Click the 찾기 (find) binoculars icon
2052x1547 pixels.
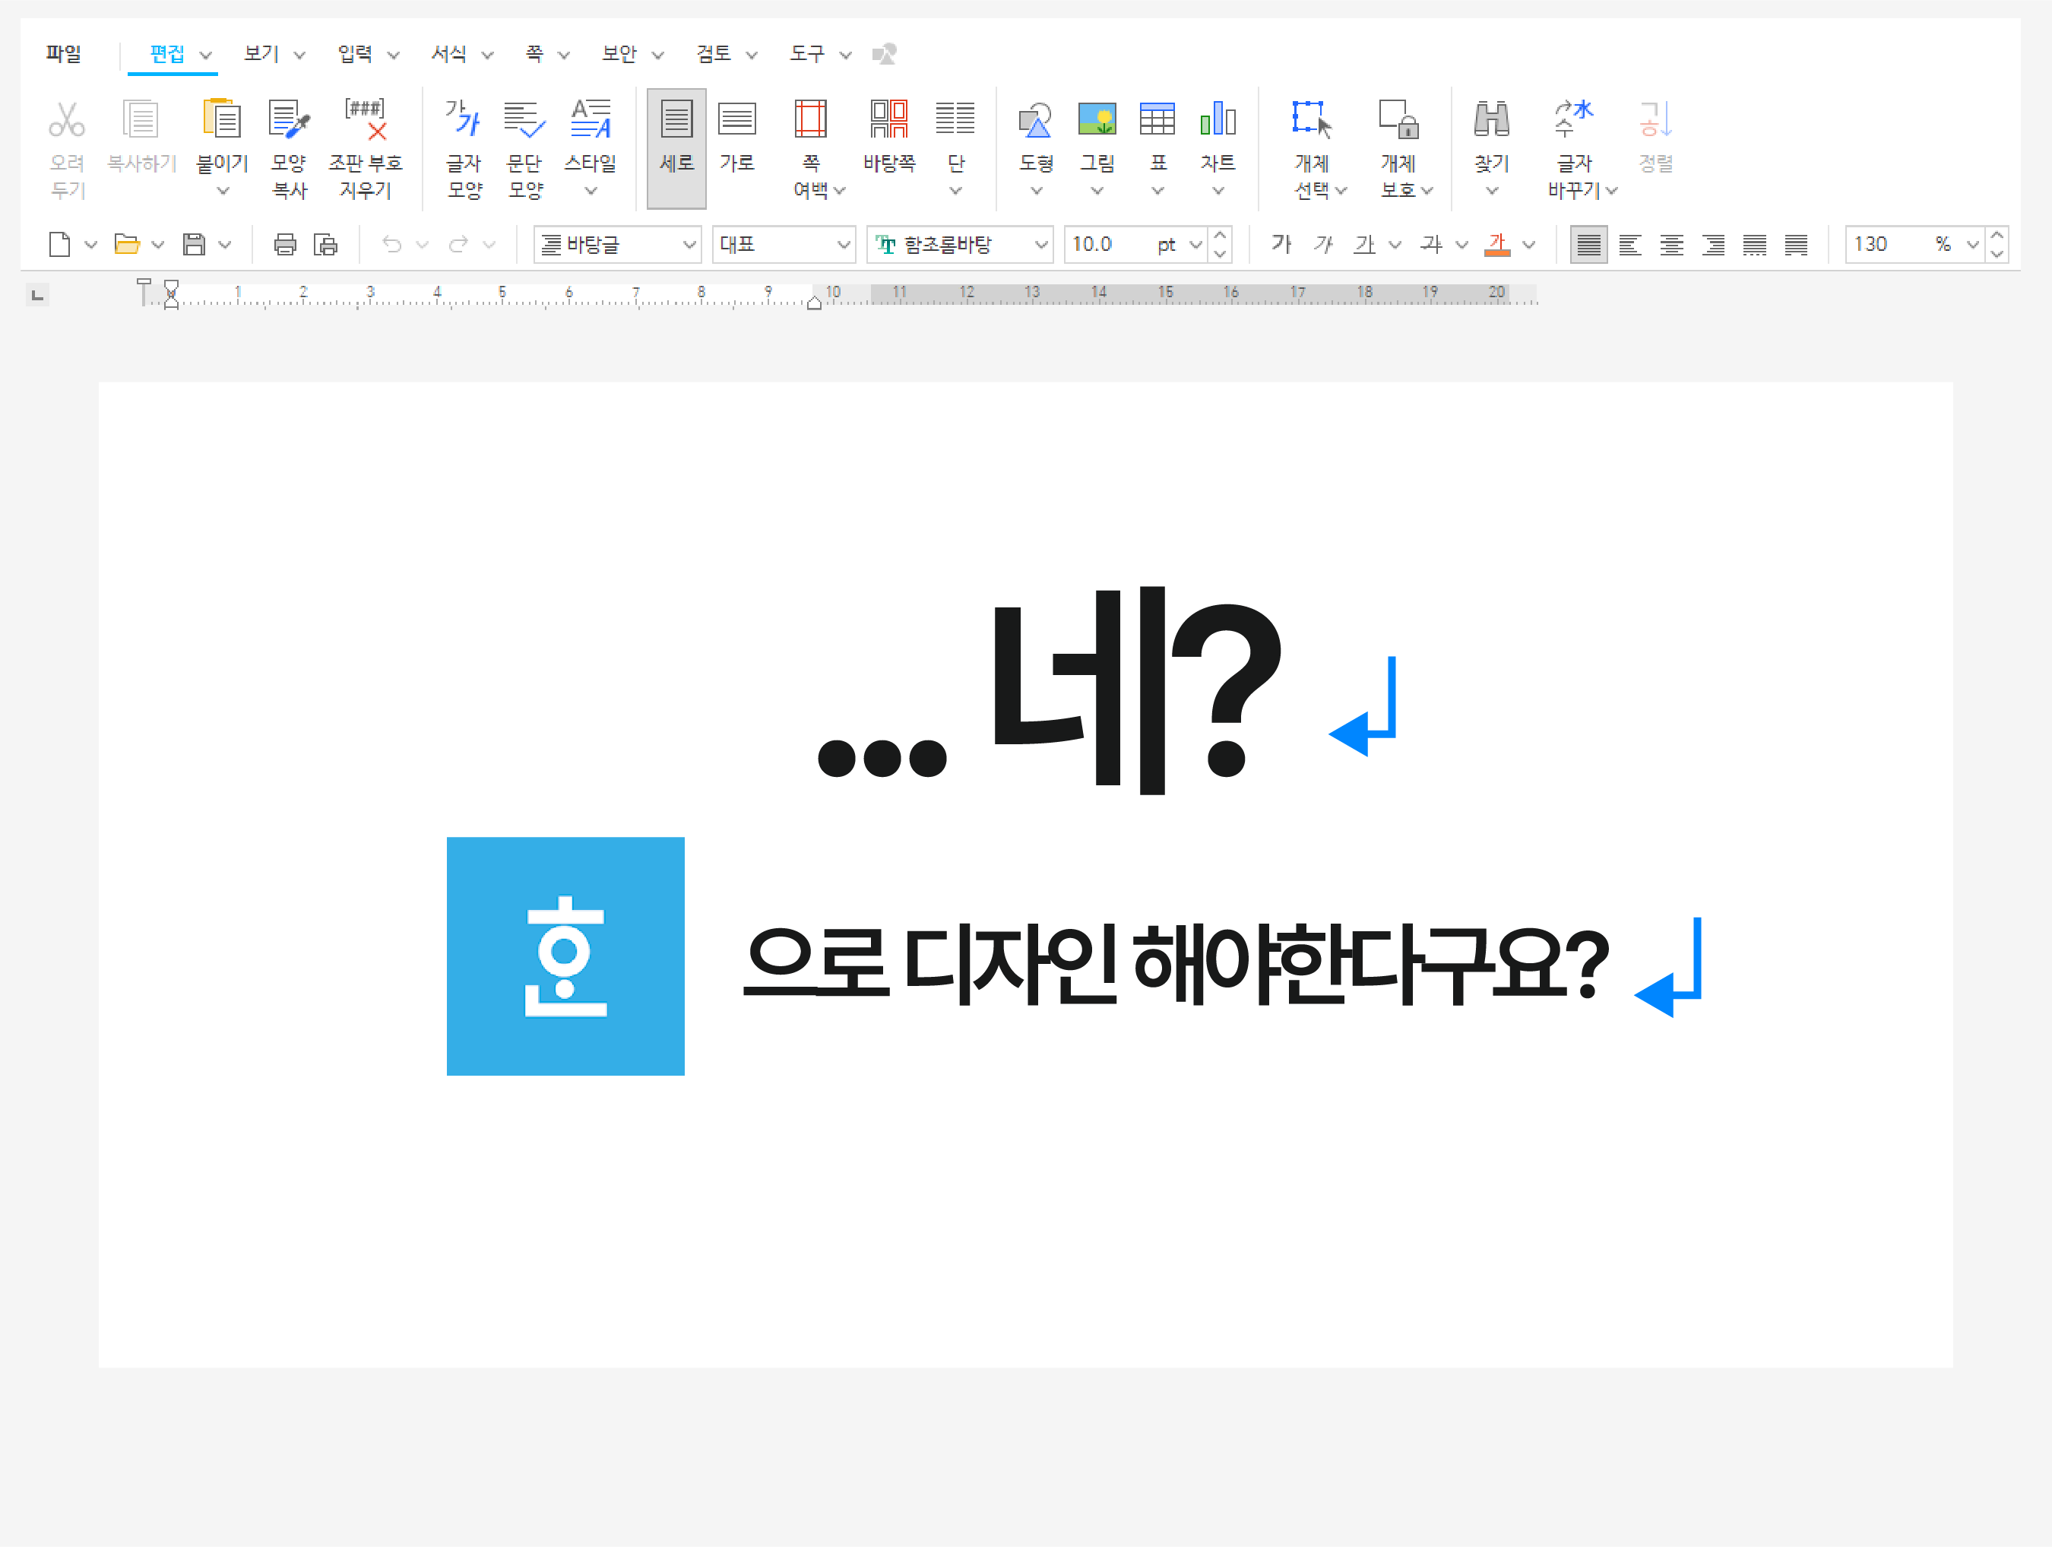[1491, 119]
